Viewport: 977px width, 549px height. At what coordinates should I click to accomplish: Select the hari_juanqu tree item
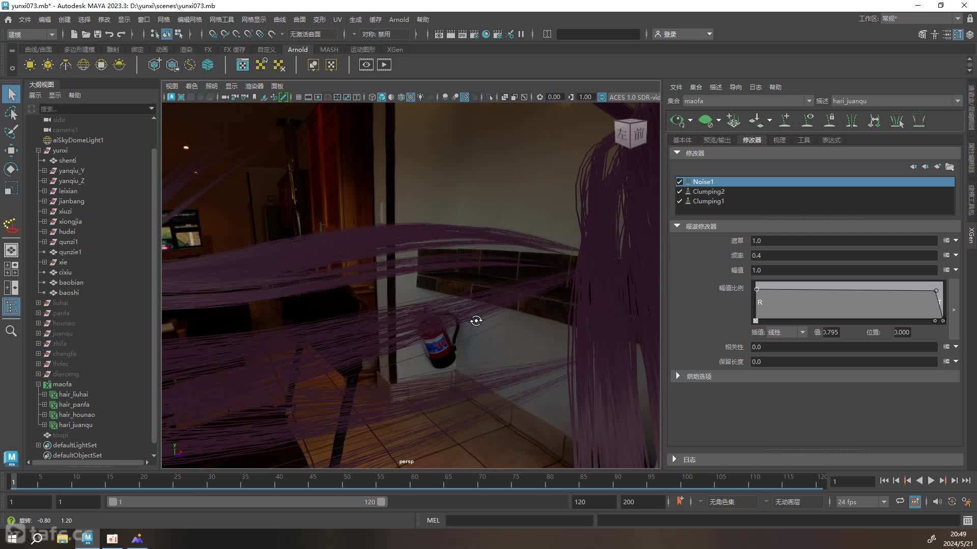[x=75, y=425]
